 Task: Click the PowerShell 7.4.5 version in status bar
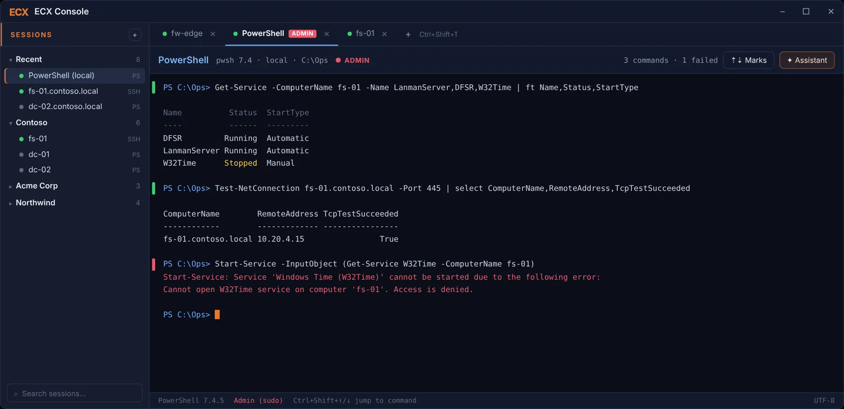tap(191, 401)
